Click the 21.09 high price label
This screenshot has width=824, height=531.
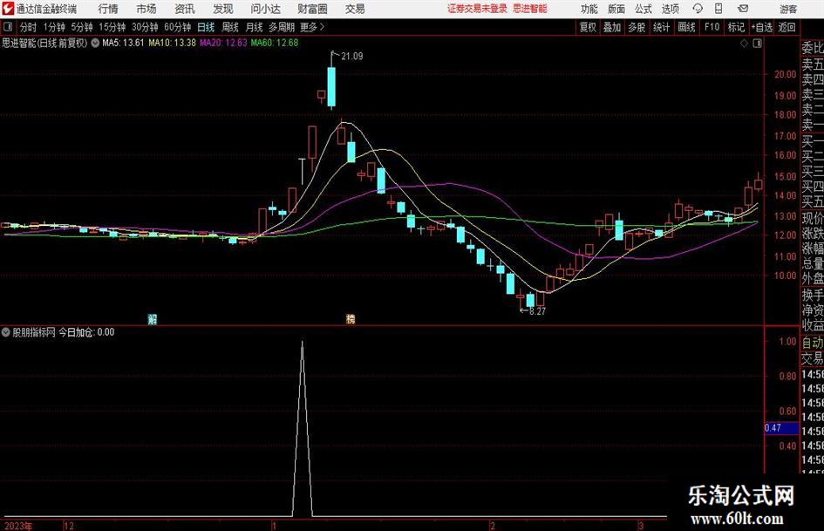point(352,57)
